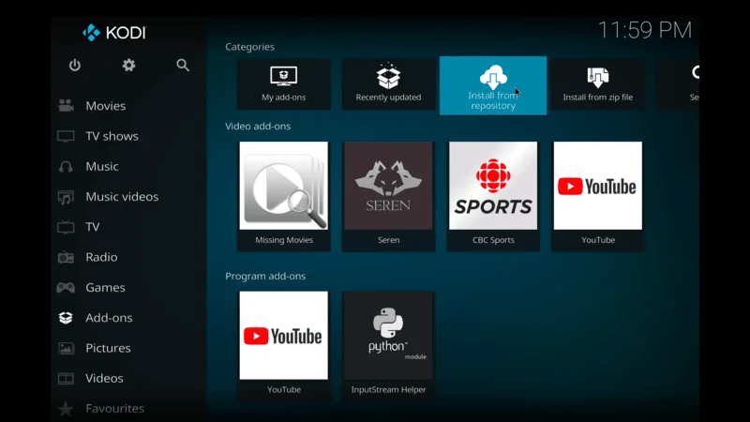This screenshot has width=750, height=422.
Task: Click the Video add-ons heading
Action: (258, 127)
